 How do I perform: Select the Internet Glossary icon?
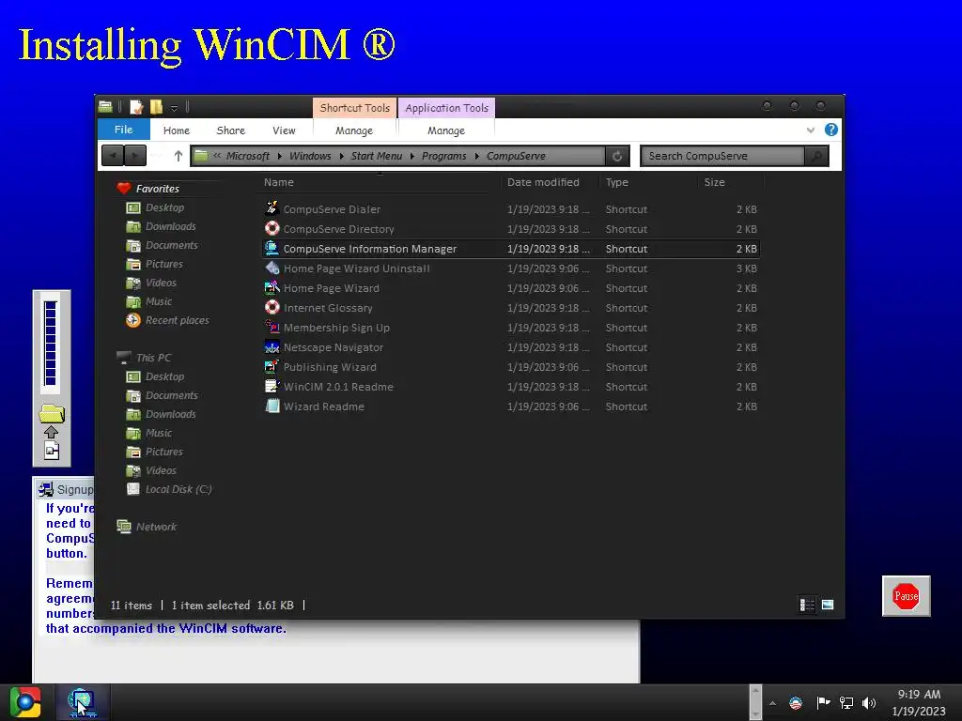click(x=272, y=307)
